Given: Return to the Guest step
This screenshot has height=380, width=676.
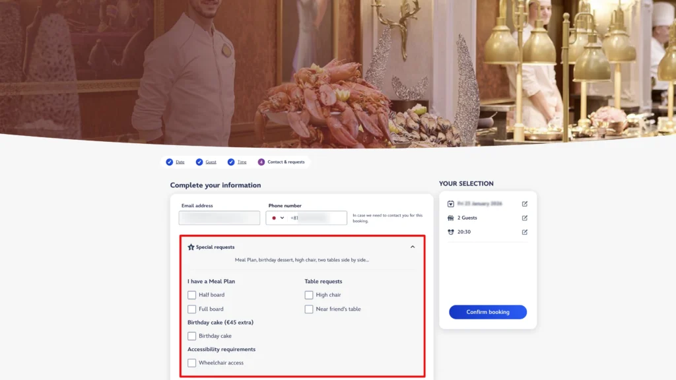Looking at the screenshot, I should (211, 162).
